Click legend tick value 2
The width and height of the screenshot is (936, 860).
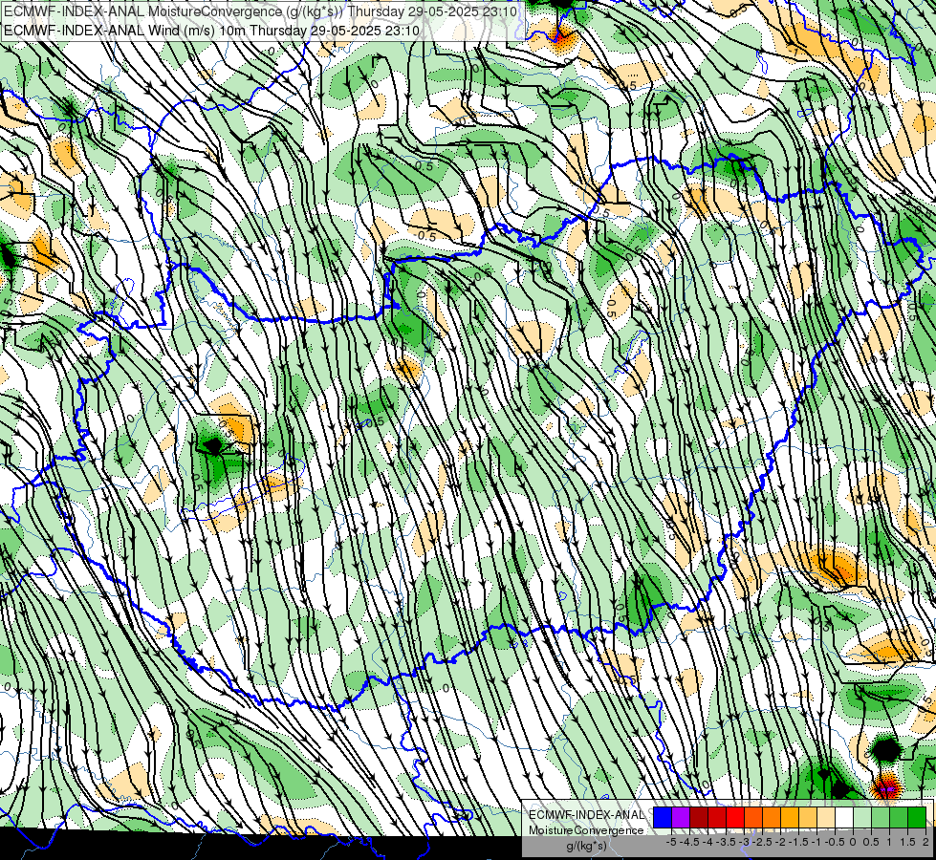pos(925,842)
